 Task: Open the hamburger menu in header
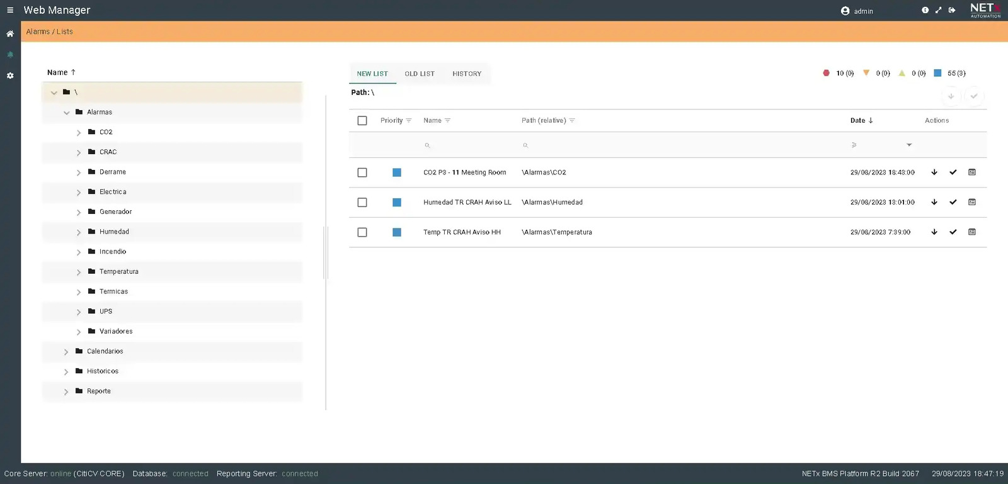click(x=10, y=10)
